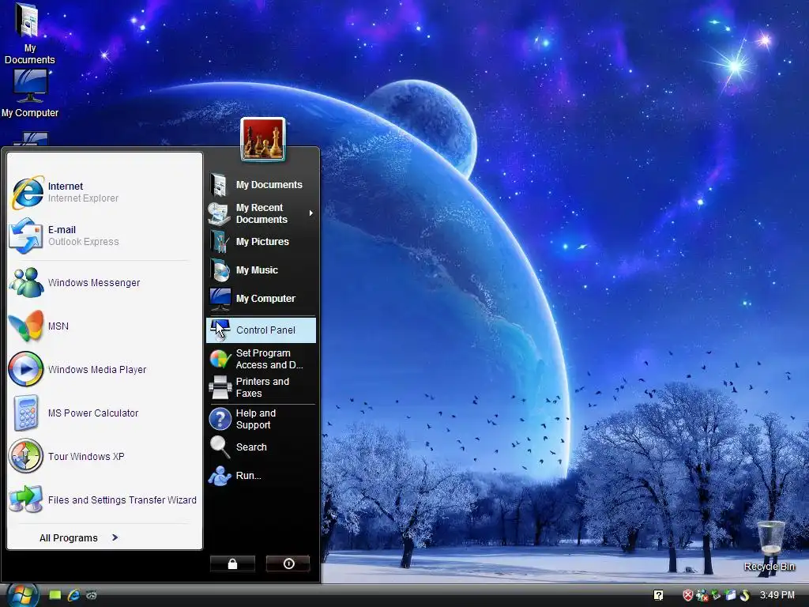Open the Run... dialog
809x607 pixels.
pyautogui.click(x=261, y=475)
